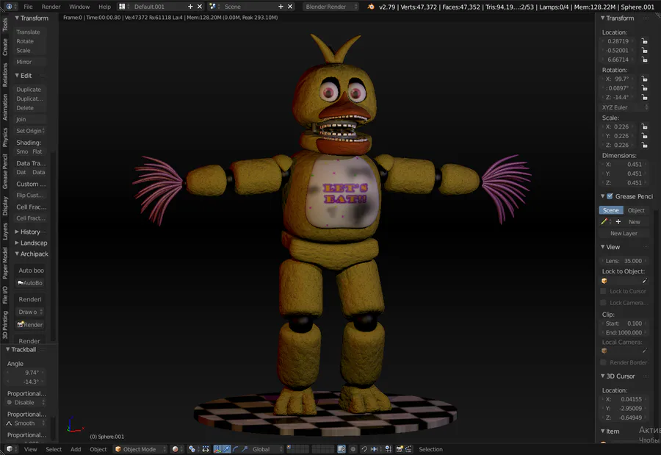The height and width of the screenshot is (455, 661).
Task: Switch to the Physics tool shelf tab
Action: (4, 137)
